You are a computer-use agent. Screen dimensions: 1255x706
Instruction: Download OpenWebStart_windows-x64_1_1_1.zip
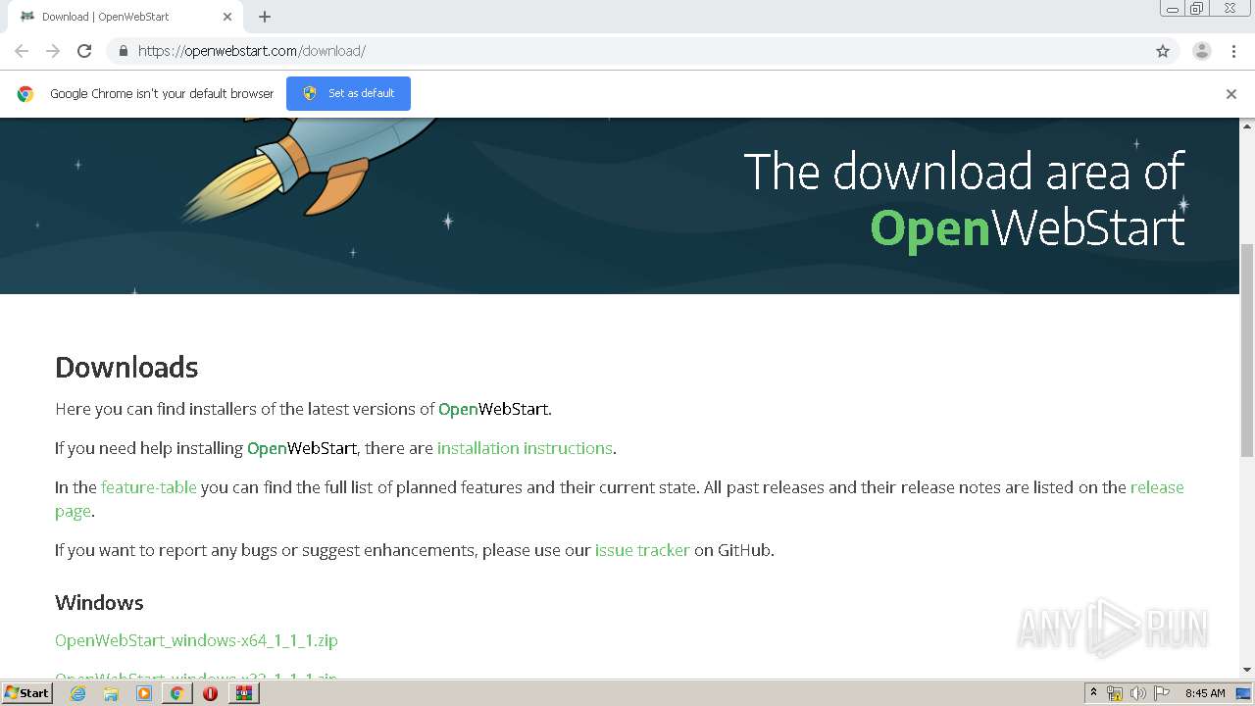[196, 640]
